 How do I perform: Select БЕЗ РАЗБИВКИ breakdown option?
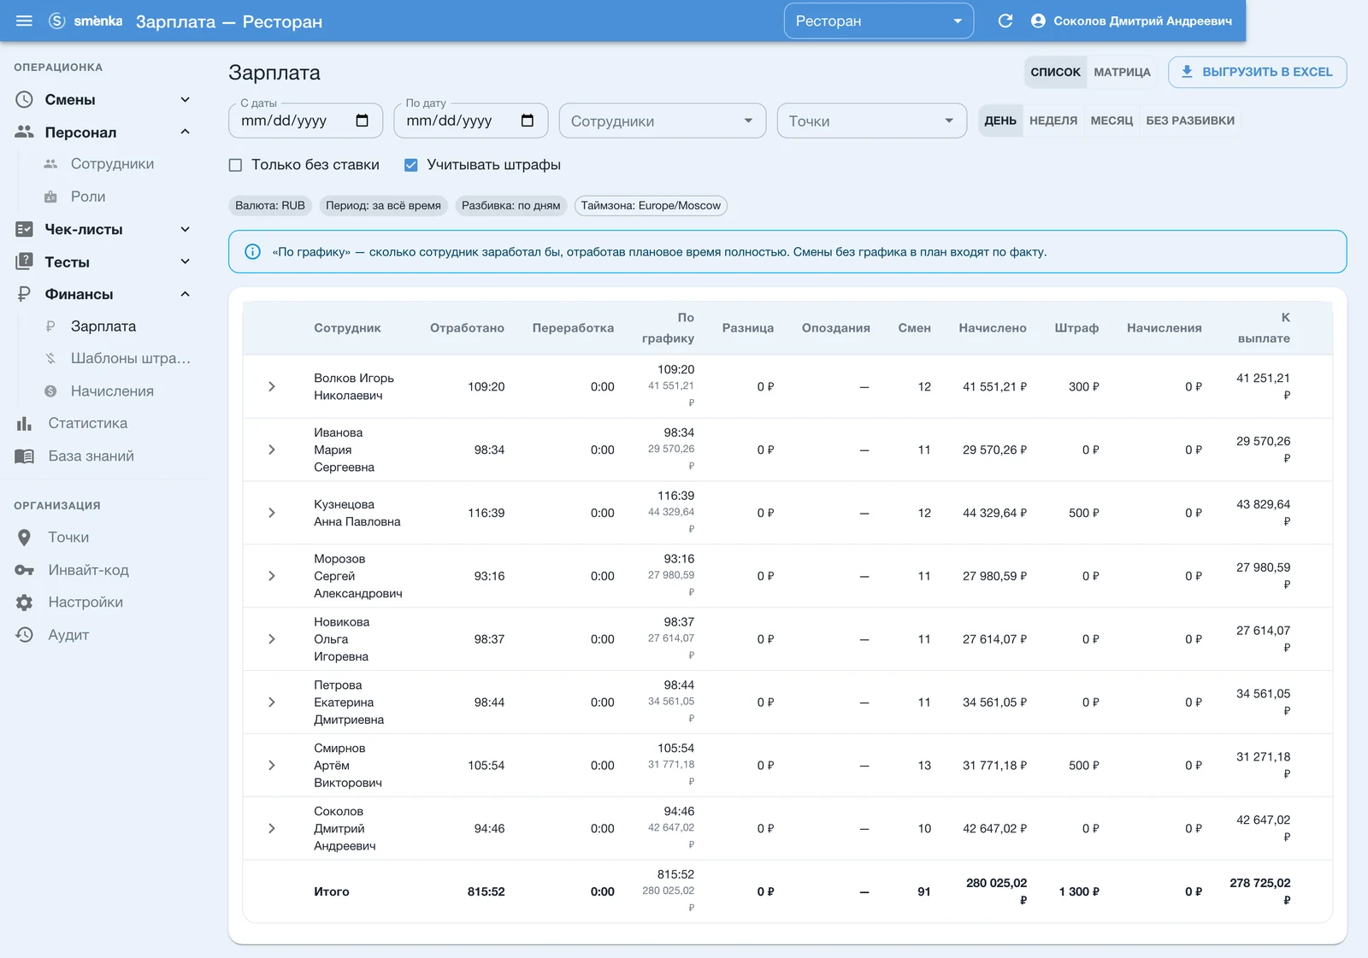1190,120
